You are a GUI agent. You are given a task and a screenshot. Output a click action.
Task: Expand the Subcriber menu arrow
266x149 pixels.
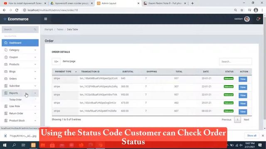(35, 86)
